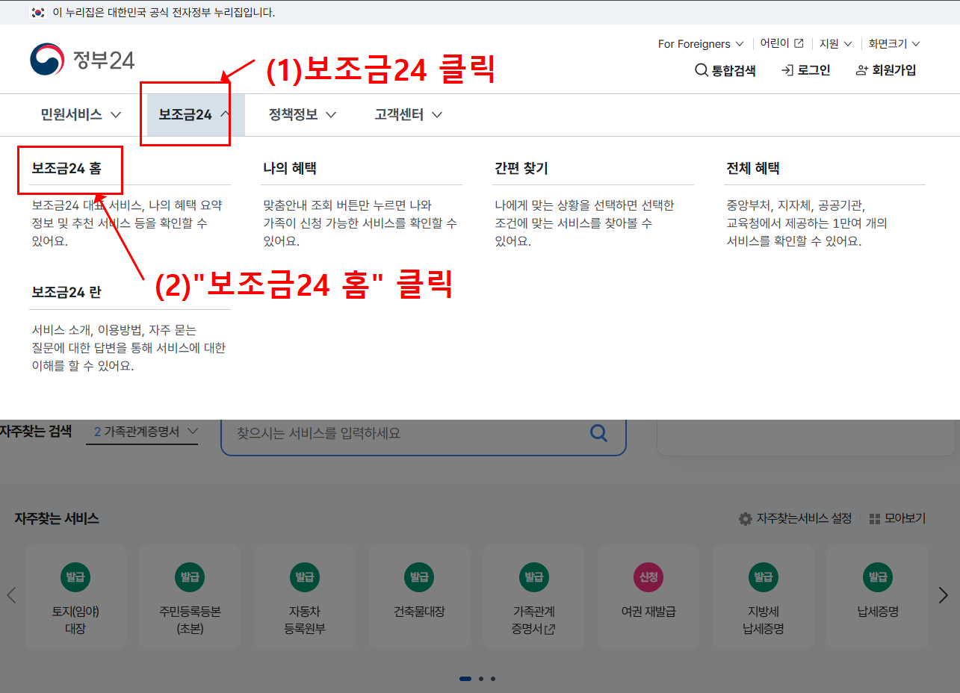Open 간편 찾기 submenu link
Image resolution: width=960 pixels, height=693 pixels.
pos(521,169)
